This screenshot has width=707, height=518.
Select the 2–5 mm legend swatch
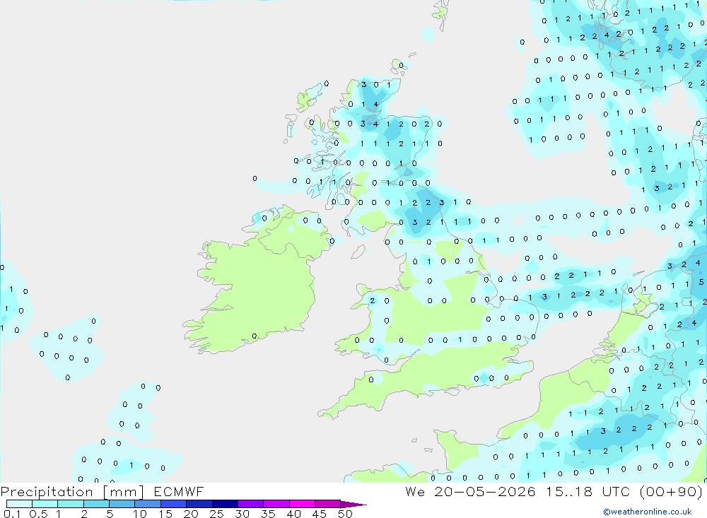[x=96, y=504]
